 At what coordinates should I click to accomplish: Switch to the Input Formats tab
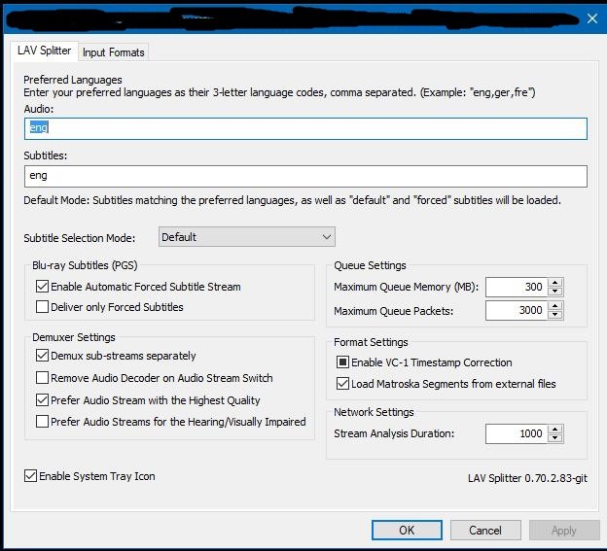coord(113,52)
